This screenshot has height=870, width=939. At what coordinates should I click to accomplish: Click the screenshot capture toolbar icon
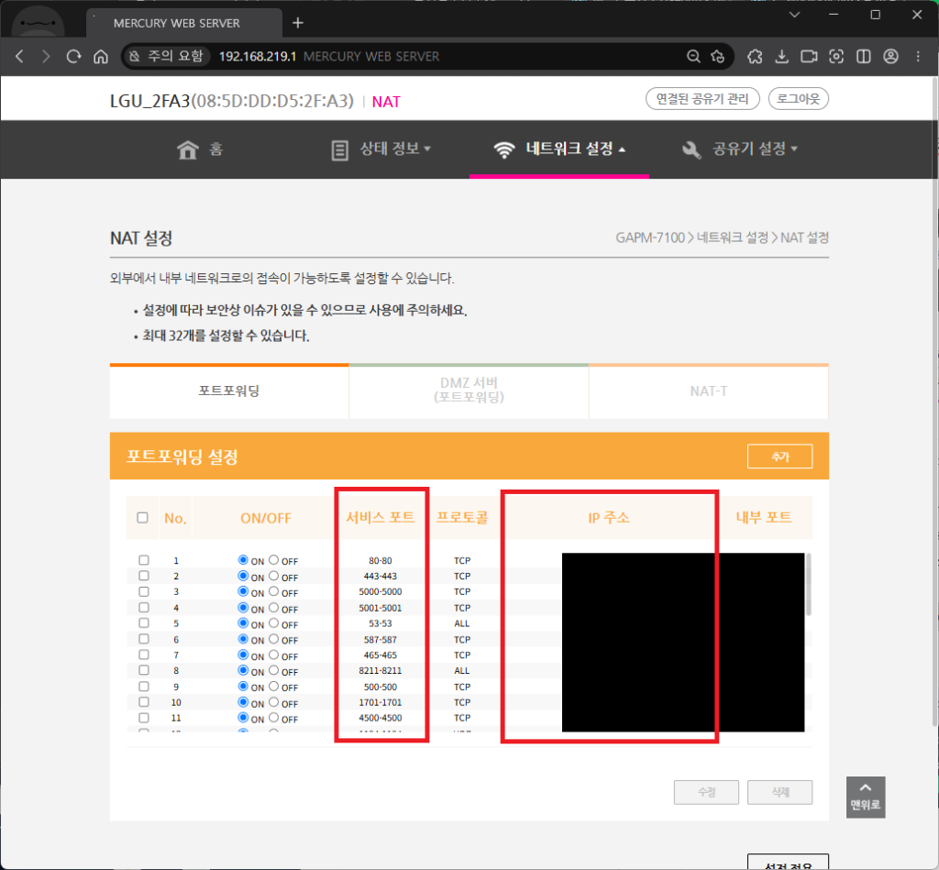836,56
